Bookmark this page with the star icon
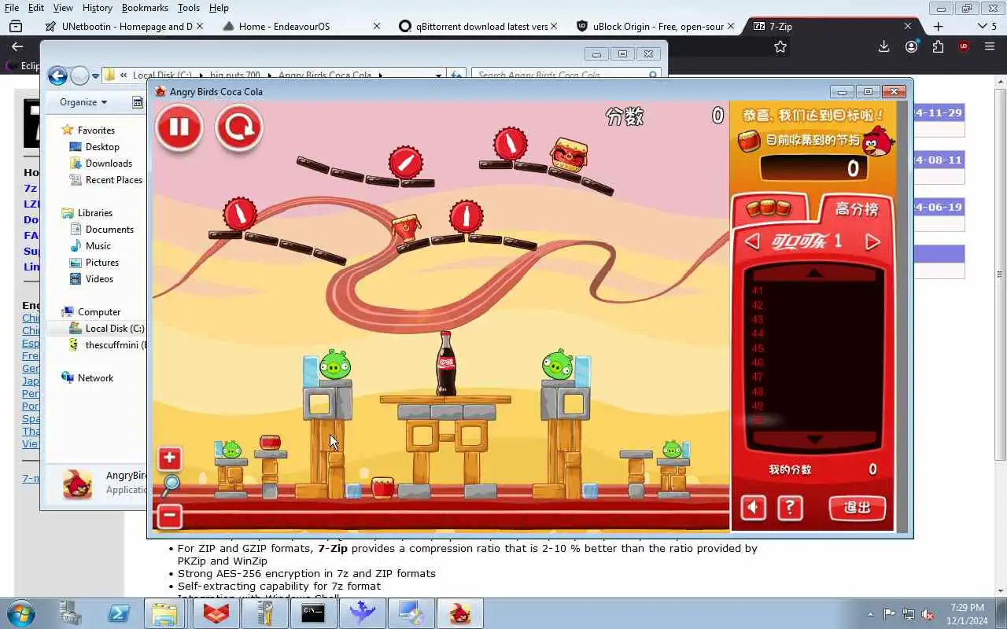The image size is (1007, 629). pos(780,47)
